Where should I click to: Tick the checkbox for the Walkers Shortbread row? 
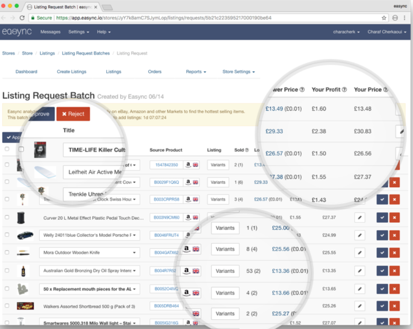[x=7, y=306]
